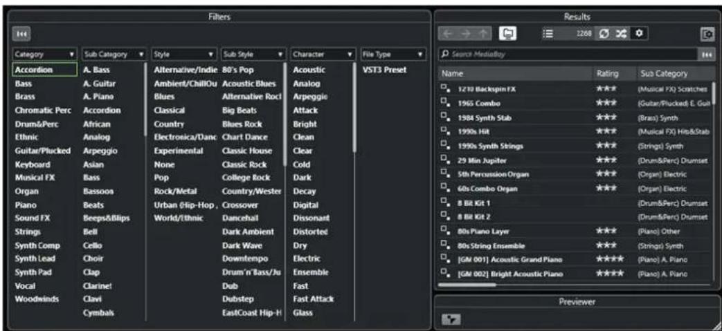Viewport: 722px width, 331px height.
Task: Click the forward arrow in Results toolbar
Action: pyautogui.click(x=464, y=34)
